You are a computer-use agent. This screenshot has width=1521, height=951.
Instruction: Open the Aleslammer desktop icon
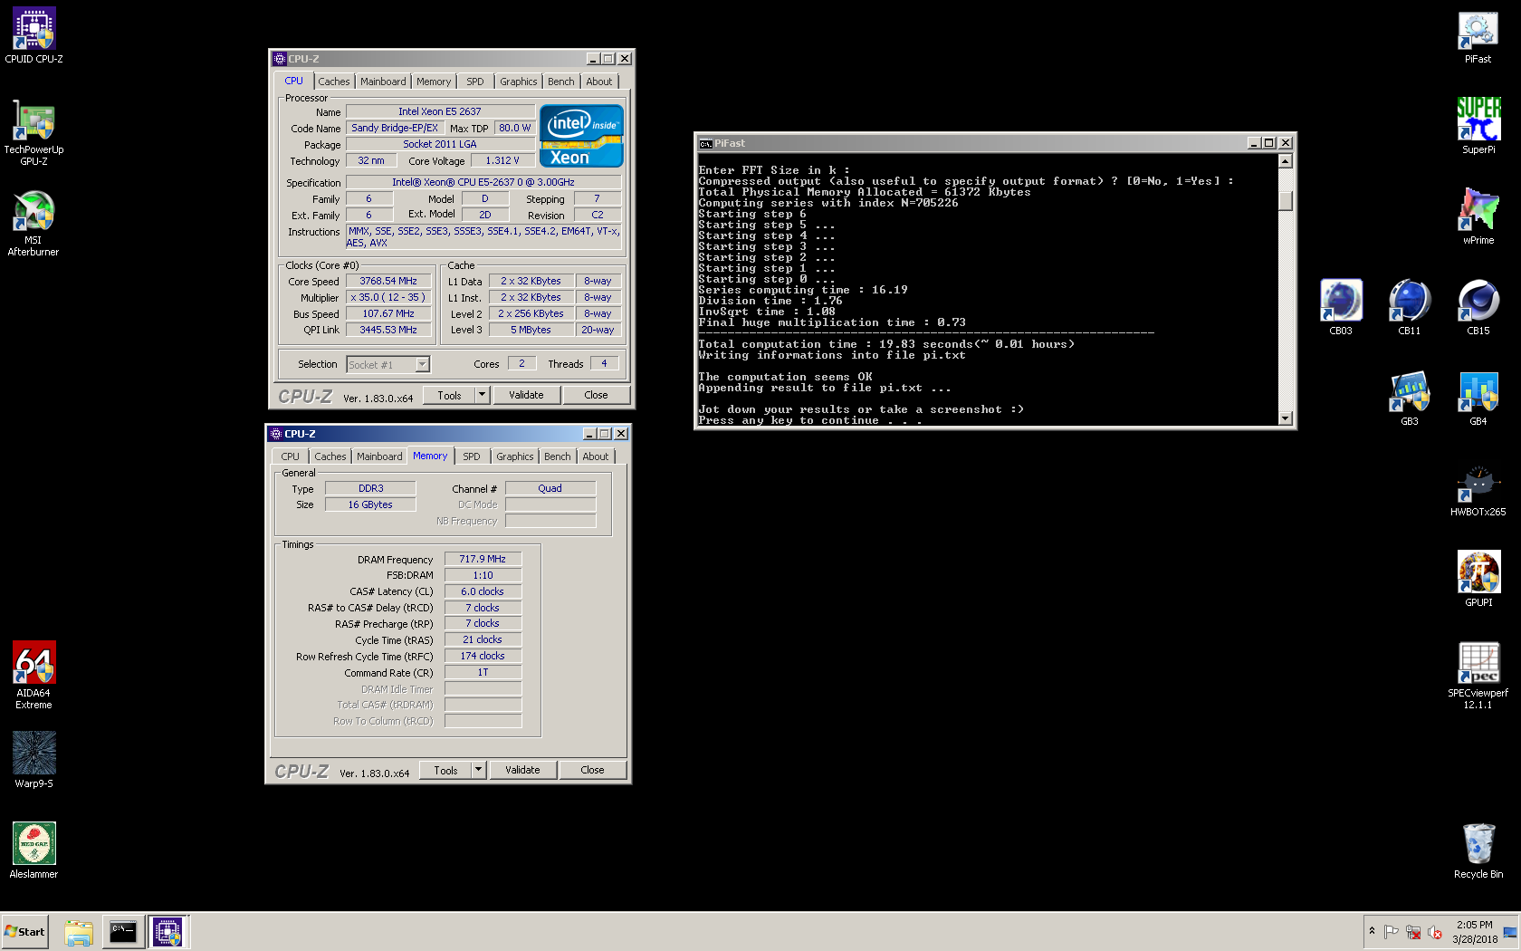click(33, 850)
